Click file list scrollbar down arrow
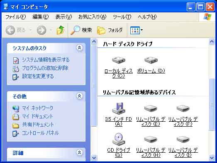This screenshot has height=163, width=217. coord(212,158)
